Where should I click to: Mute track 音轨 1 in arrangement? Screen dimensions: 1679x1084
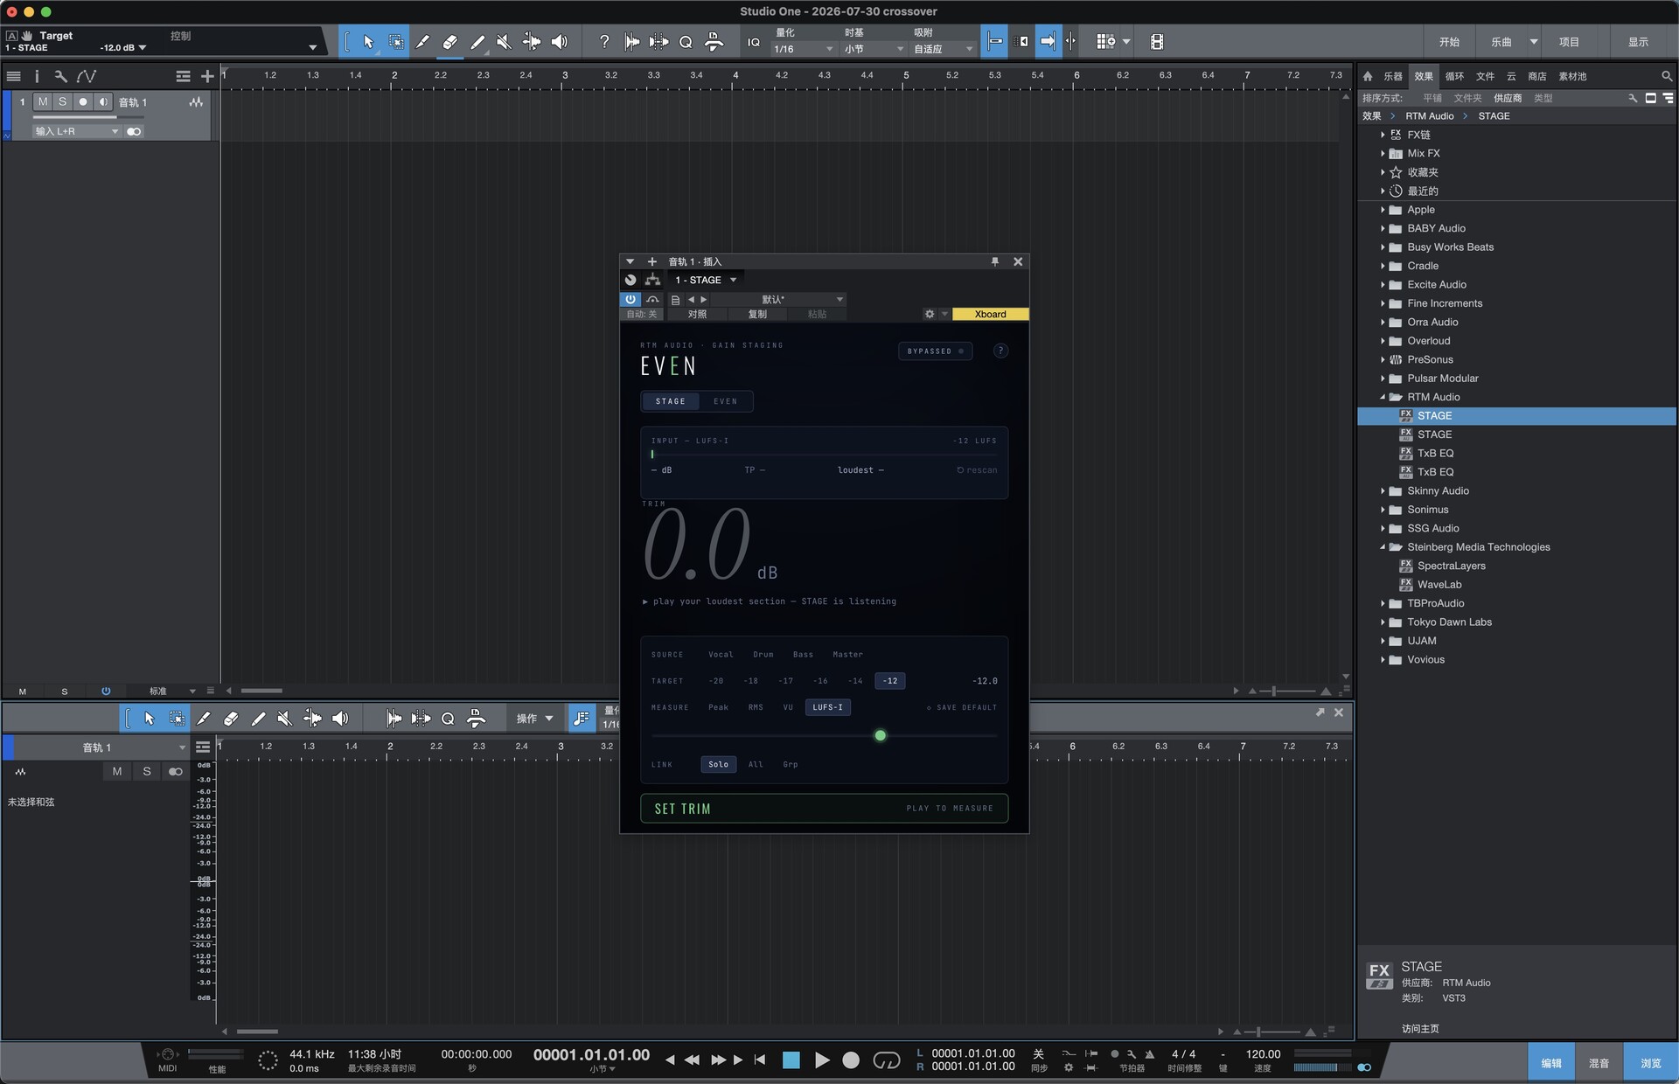43,102
